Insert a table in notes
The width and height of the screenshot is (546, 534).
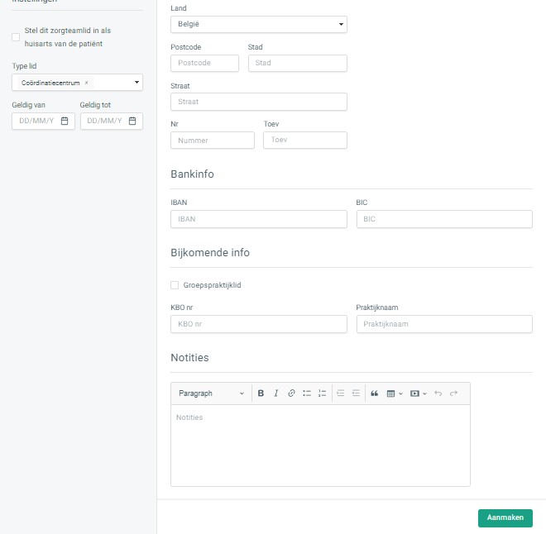click(390, 393)
